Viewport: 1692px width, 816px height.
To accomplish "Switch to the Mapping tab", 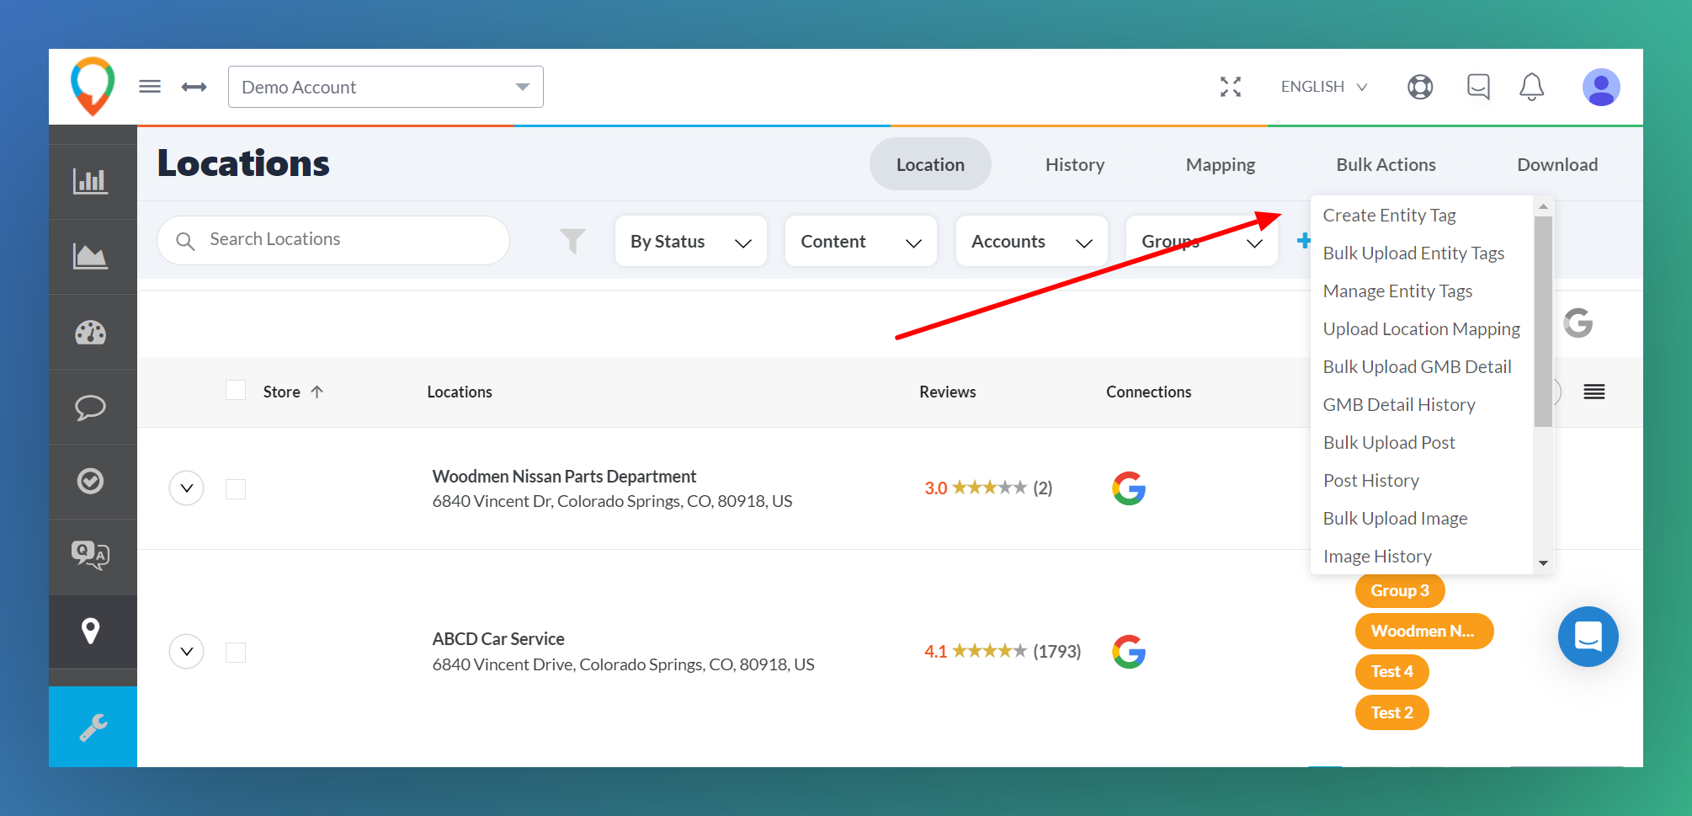I will coord(1221,164).
